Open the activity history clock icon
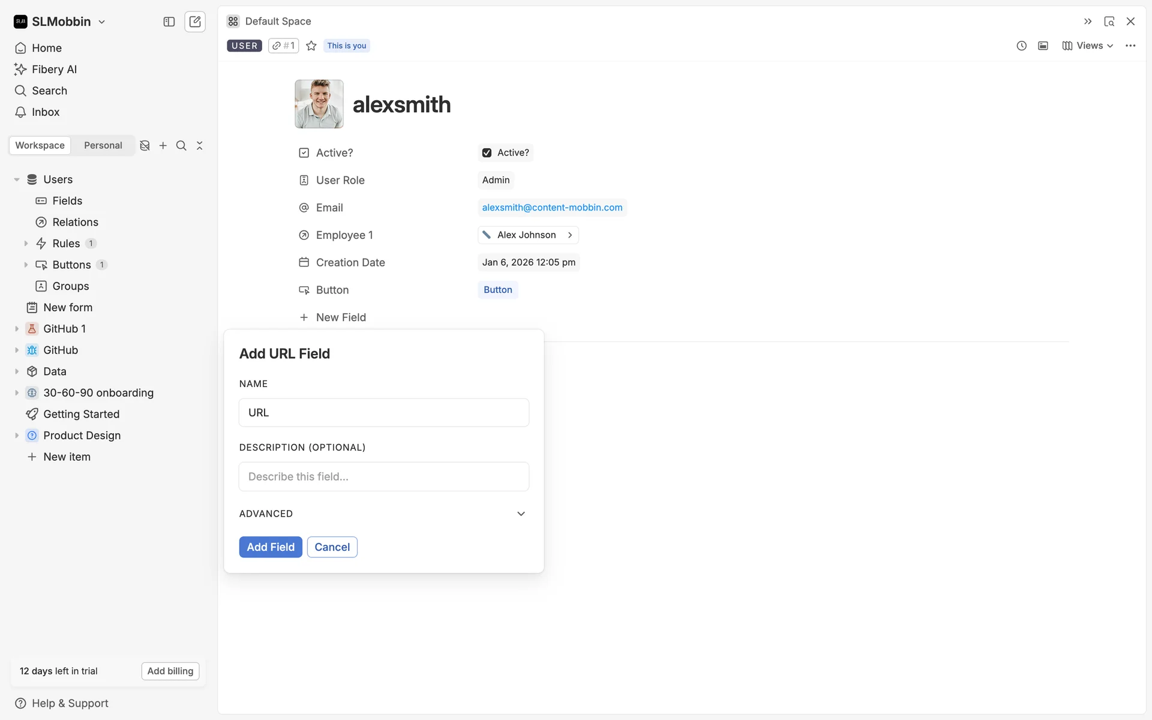Image resolution: width=1152 pixels, height=720 pixels. click(1021, 46)
